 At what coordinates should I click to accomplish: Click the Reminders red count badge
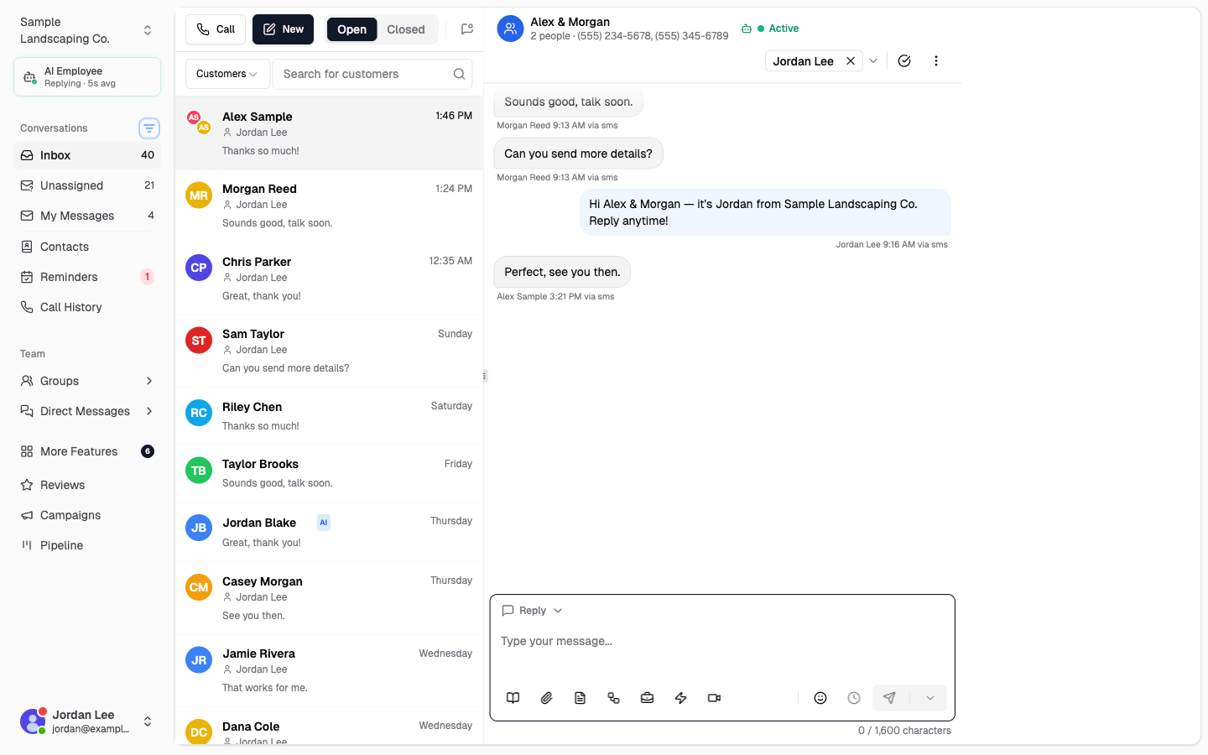[x=148, y=277]
